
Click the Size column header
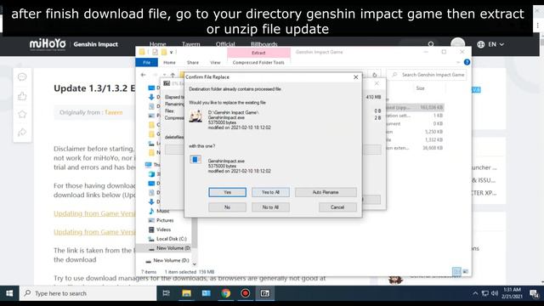pyautogui.click(x=420, y=88)
